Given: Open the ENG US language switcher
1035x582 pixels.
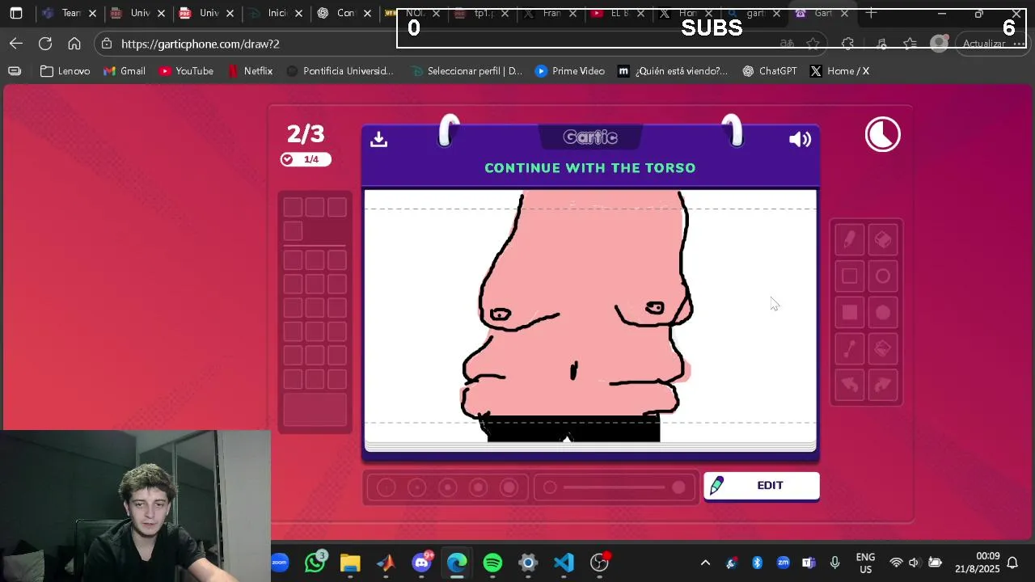Looking at the screenshot, I should (x=865, y=563).
